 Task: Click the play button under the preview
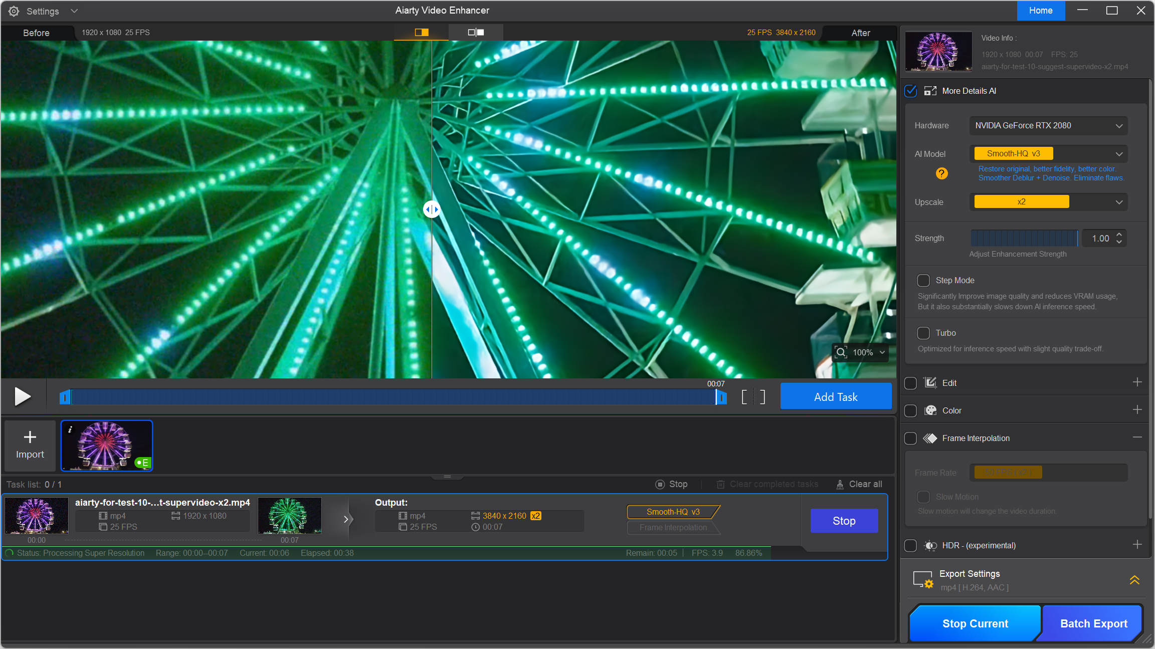pyautogui.click(x=22, y=396)
